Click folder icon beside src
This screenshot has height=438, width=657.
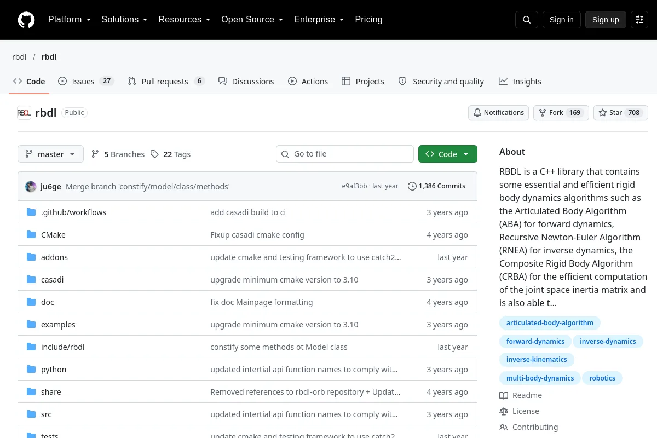click(x=31, y=414)
